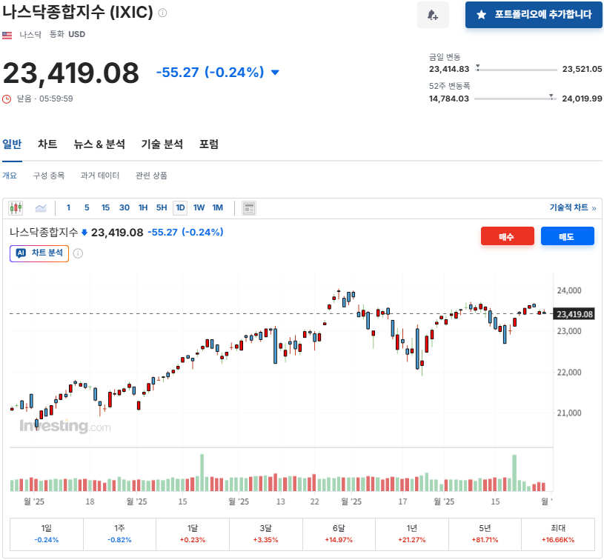The width and height of the screenshot is (604, 560).
Task: Select the 30 minute interval
Action: pos(125,208)
